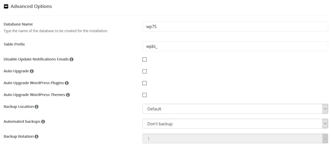This screenshot has height=148, width=331.
Task: Collapse the Advanced Options section icon
Action: 6,6
